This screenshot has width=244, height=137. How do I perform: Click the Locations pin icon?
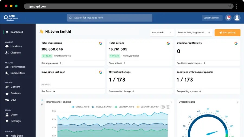pos(7,47)
